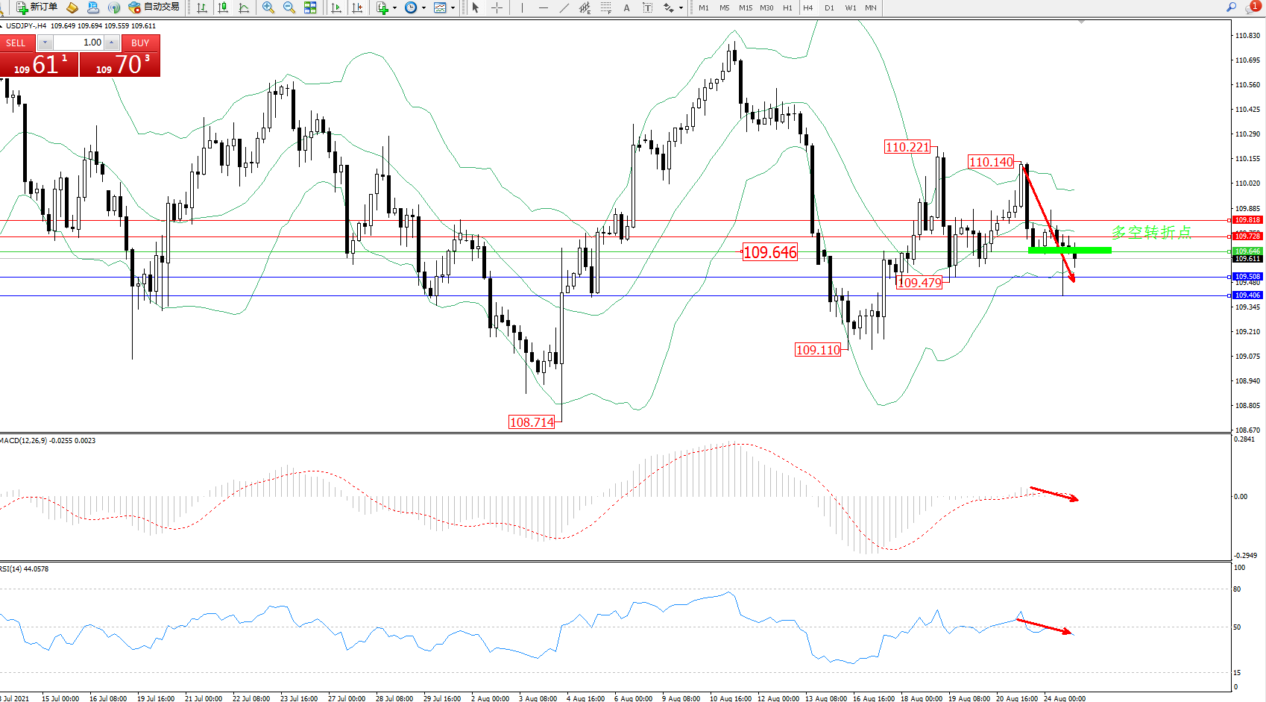
Task: Toggle the chart auto scroll button
Action: (336, 7)
